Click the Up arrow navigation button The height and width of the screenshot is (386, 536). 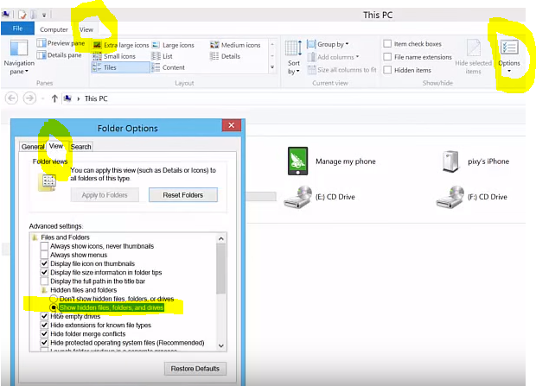[x=54, y=98]
